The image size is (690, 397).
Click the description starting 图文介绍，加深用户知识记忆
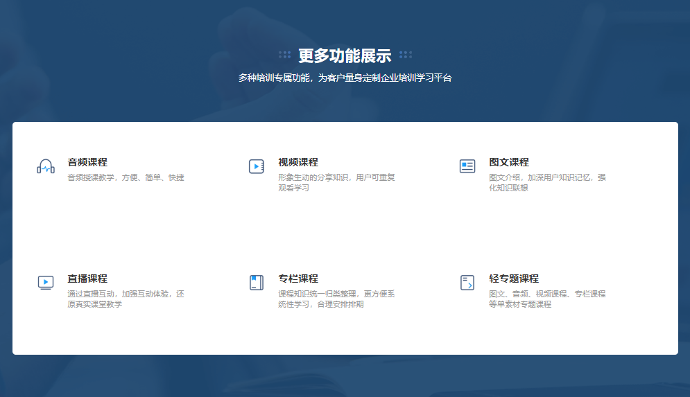pyautogui.click(x=547, y=182)
